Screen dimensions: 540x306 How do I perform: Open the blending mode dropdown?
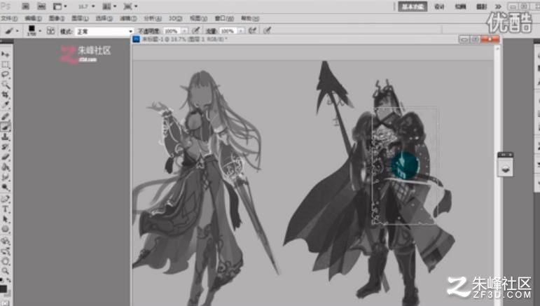pos(104,32)
